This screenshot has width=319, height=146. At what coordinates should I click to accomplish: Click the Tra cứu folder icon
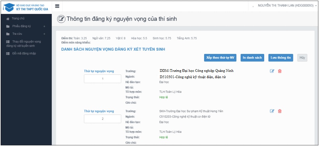click(8, 34)
